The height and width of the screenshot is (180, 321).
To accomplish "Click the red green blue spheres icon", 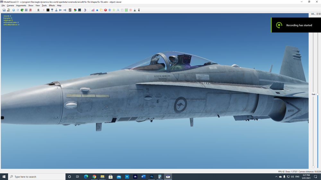I will pos(75,10).
